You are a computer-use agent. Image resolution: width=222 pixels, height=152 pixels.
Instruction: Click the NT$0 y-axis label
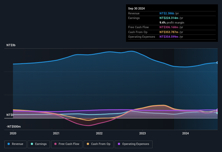10,115
